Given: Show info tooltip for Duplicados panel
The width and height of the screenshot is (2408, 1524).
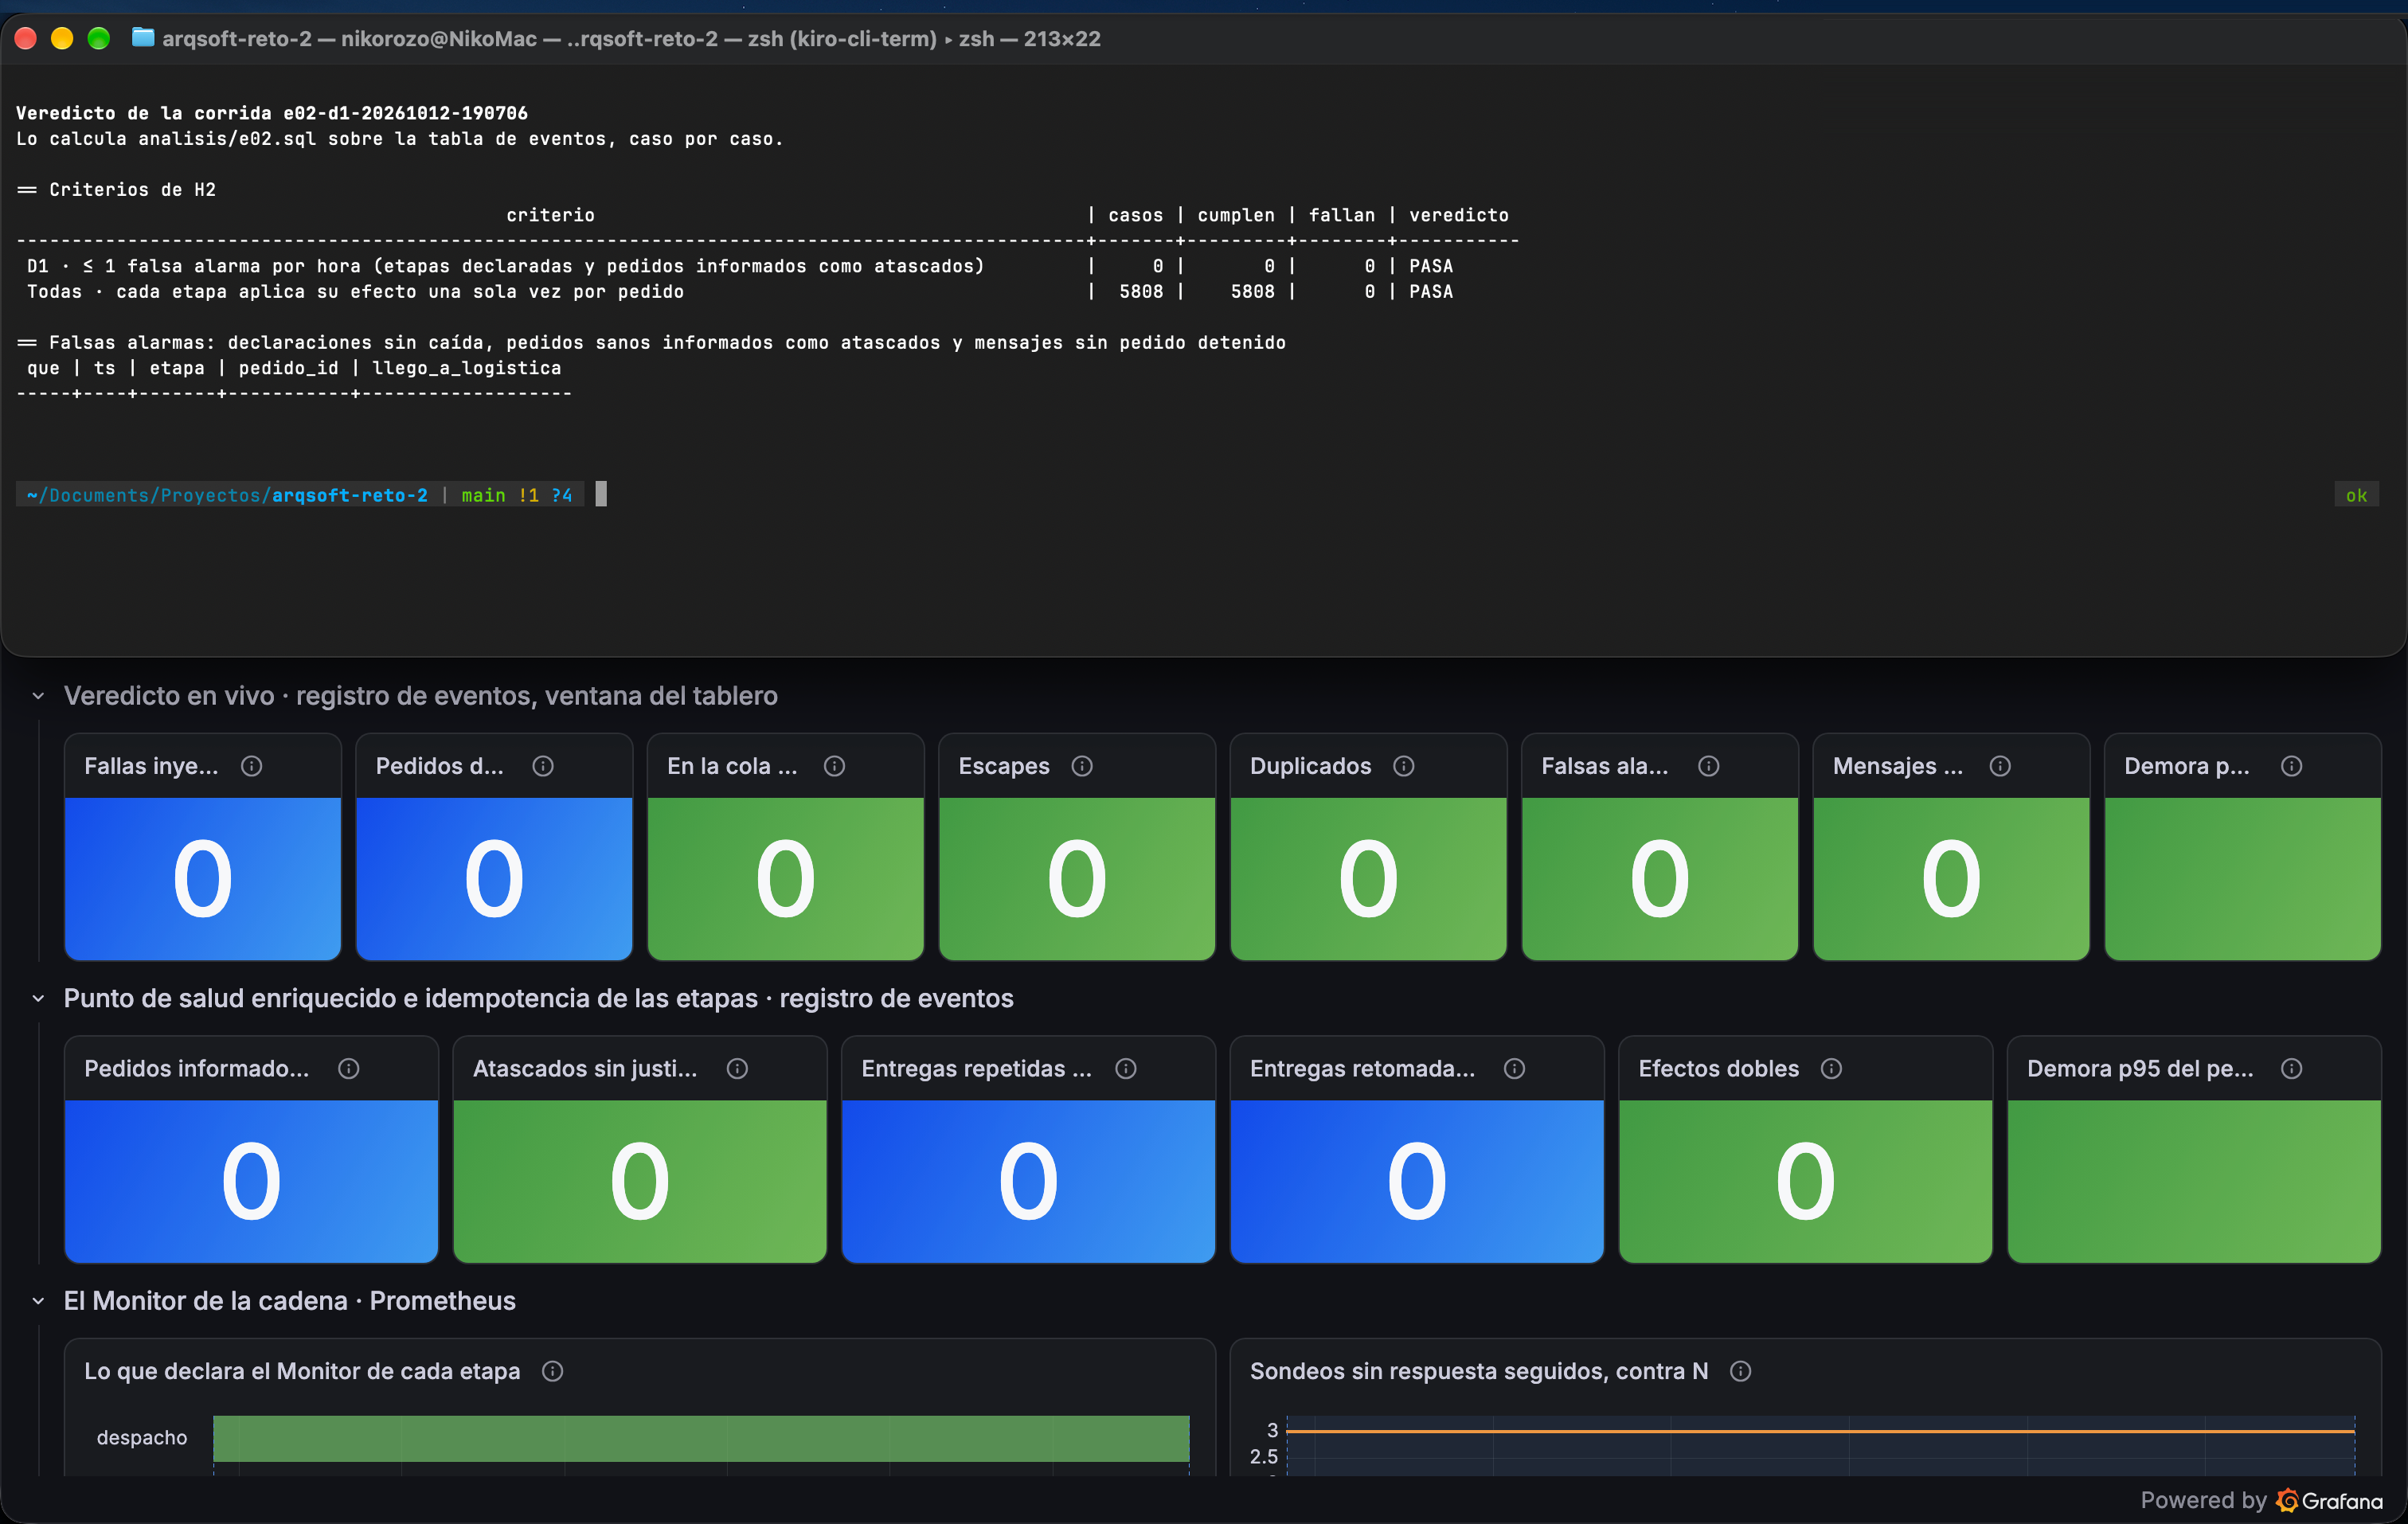Looking at the screenshot, I should click(x=1404, y=766).
